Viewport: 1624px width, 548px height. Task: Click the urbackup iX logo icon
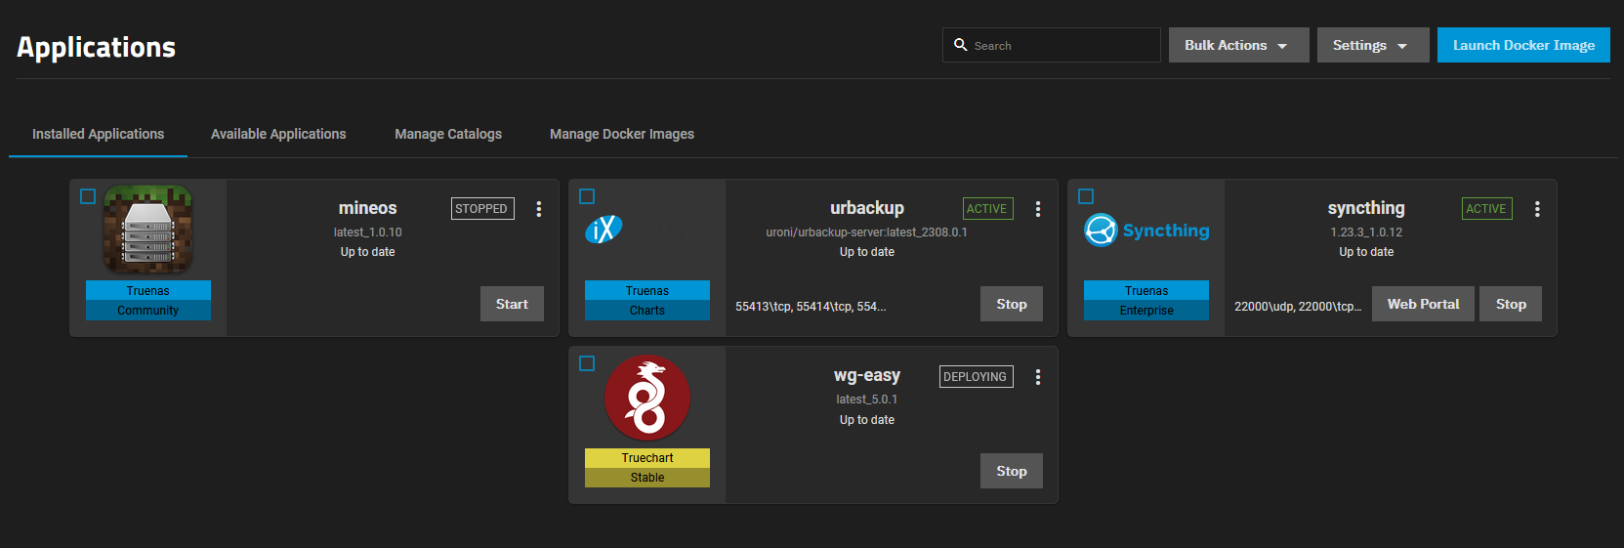pyautogui.click(x=604, y=230)
